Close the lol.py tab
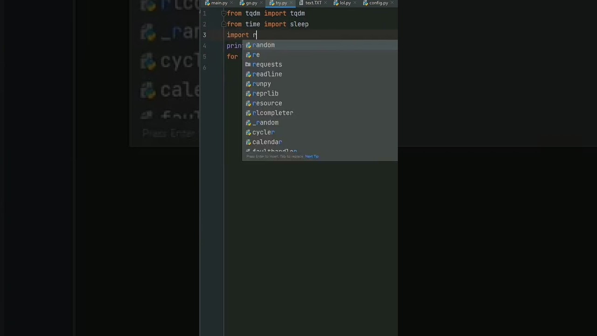Viewport: 597px width, 336px height. tap(354, 3)
